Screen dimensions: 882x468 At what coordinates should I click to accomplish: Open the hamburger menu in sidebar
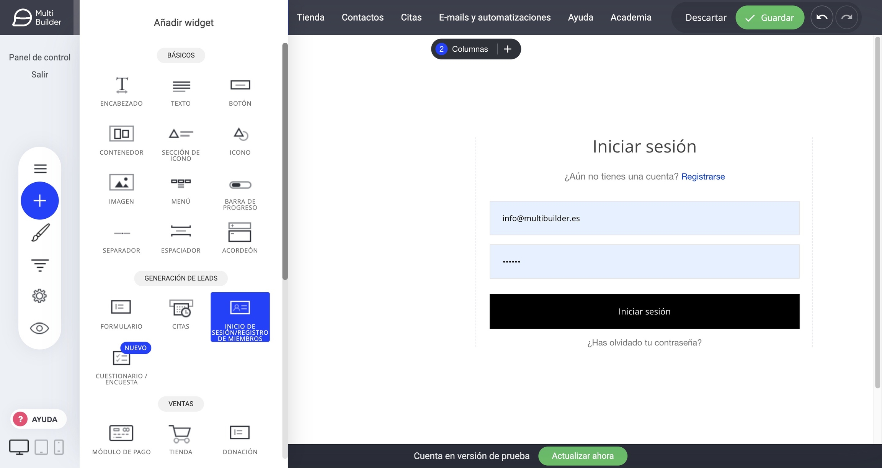pos(40,169)
